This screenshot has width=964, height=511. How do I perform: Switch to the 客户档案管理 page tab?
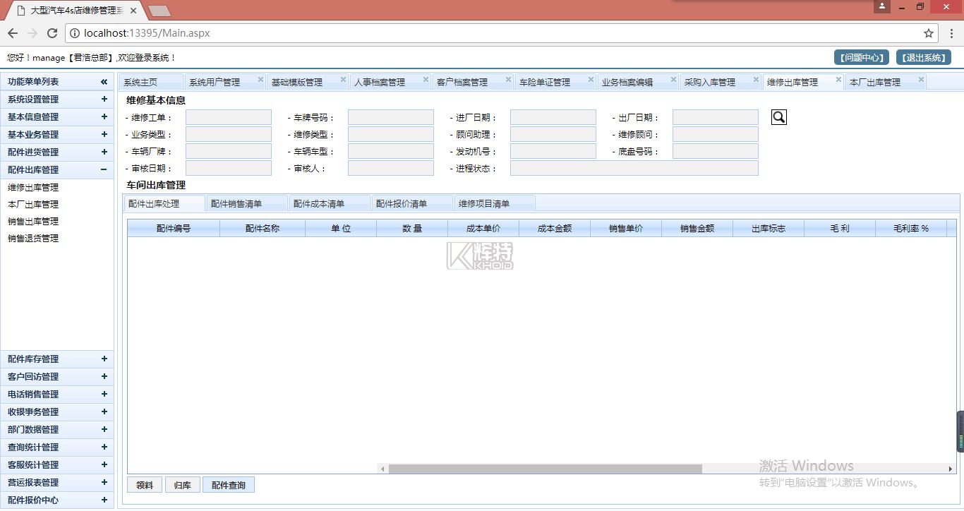462,83
